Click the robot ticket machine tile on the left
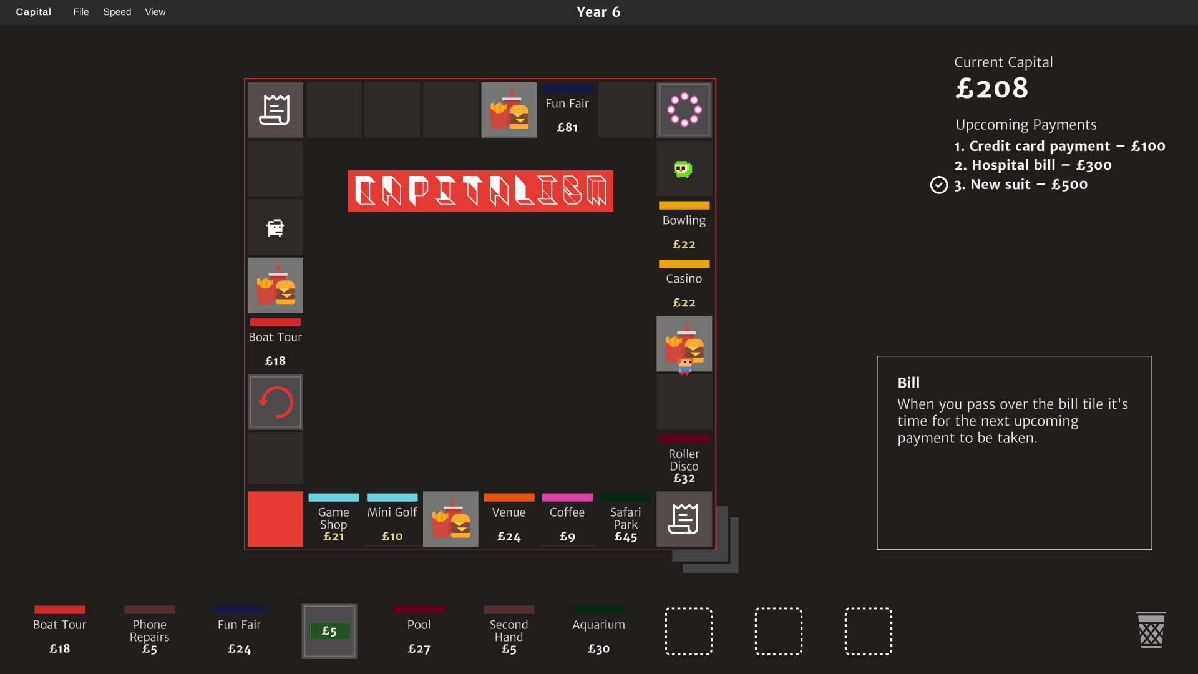The width and height of the screenshot is (1198, 674). (275, 227)
